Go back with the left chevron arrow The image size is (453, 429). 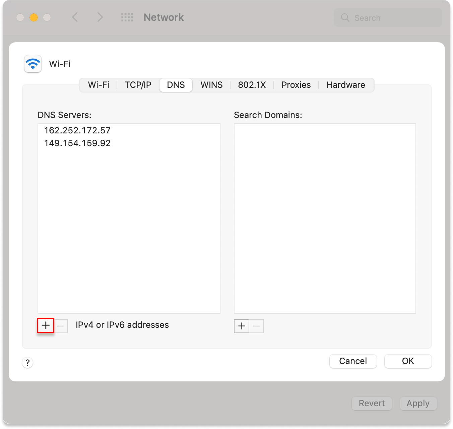75,17
